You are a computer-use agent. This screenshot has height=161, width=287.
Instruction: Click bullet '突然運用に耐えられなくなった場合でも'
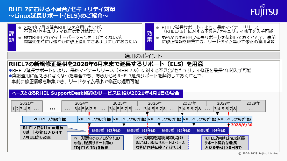106,79
